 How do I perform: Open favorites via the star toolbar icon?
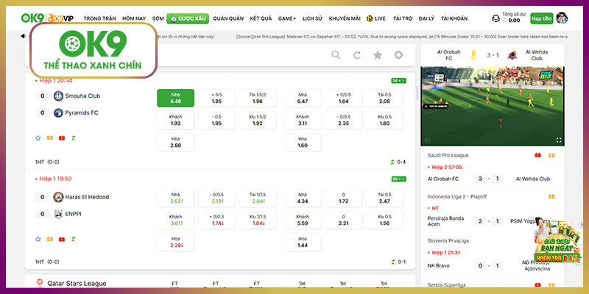(378, 55)
